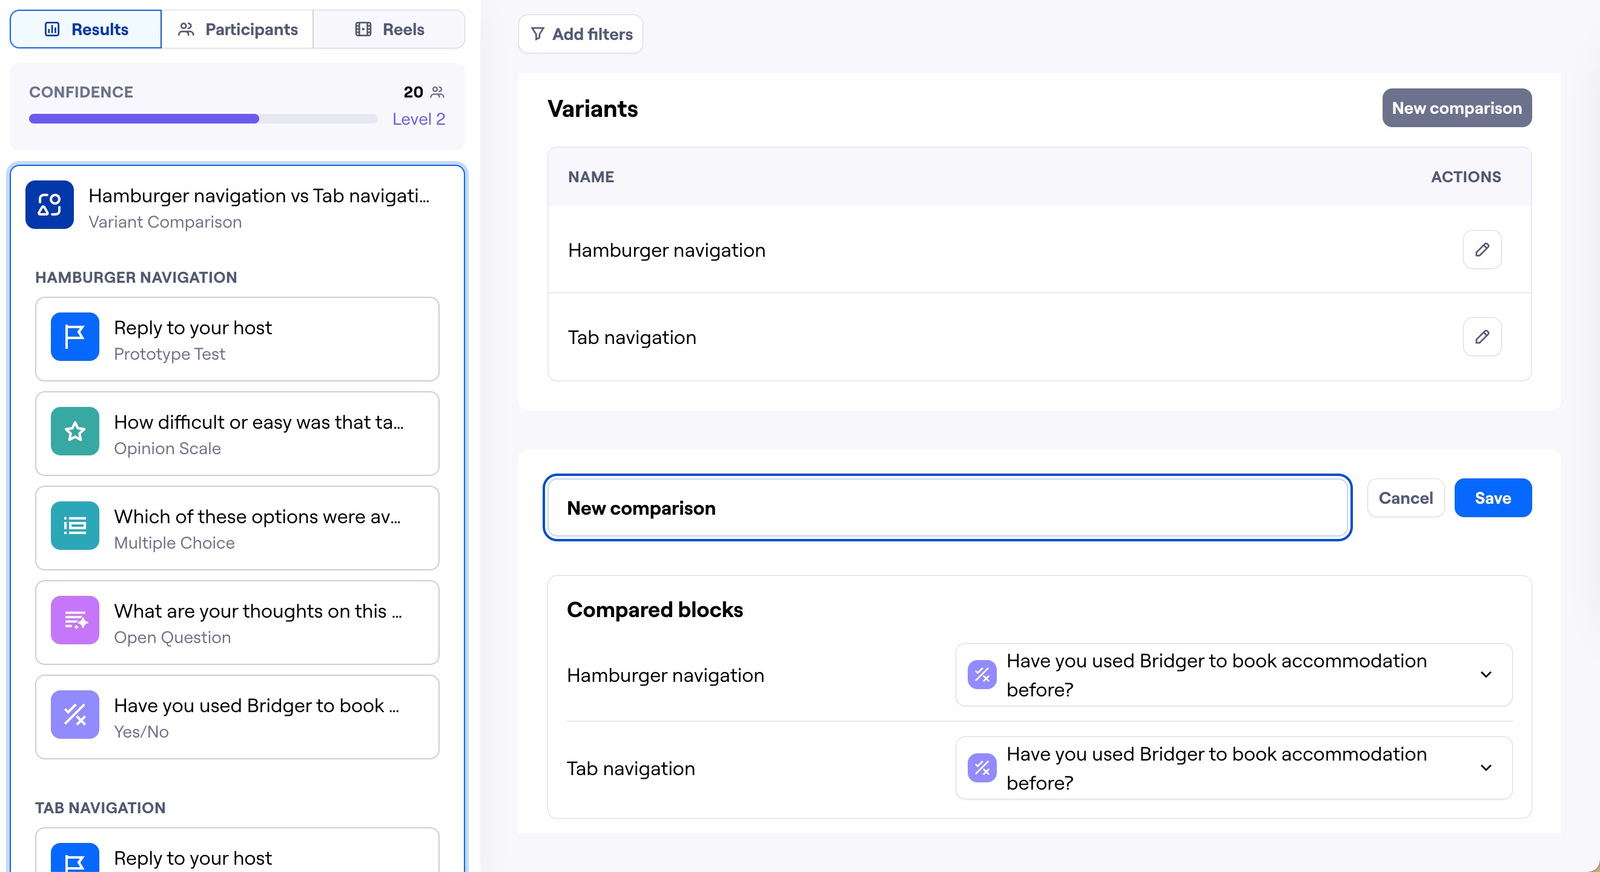Click the Multiple Choice list icon
Screen dimensions: 1600x872
pos(74,526)
